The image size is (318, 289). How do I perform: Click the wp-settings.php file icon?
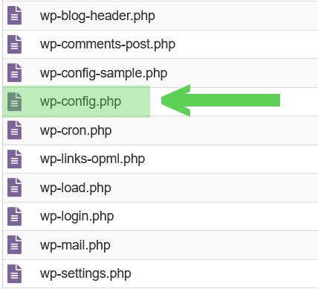pos(15,274)
